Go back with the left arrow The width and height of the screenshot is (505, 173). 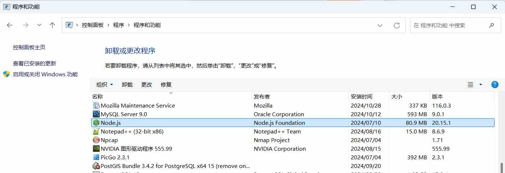point(10,25)
